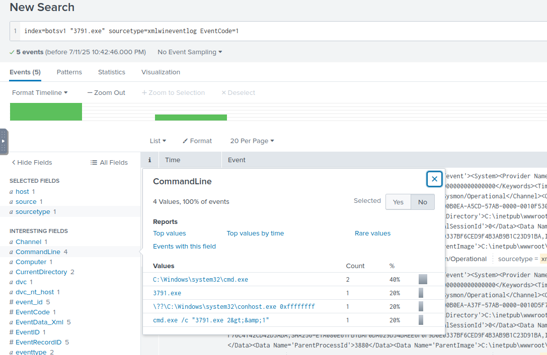The width and height of the screenshot is (547, 355).
Task: Open the Channel field details
Action: coord(29,242)
